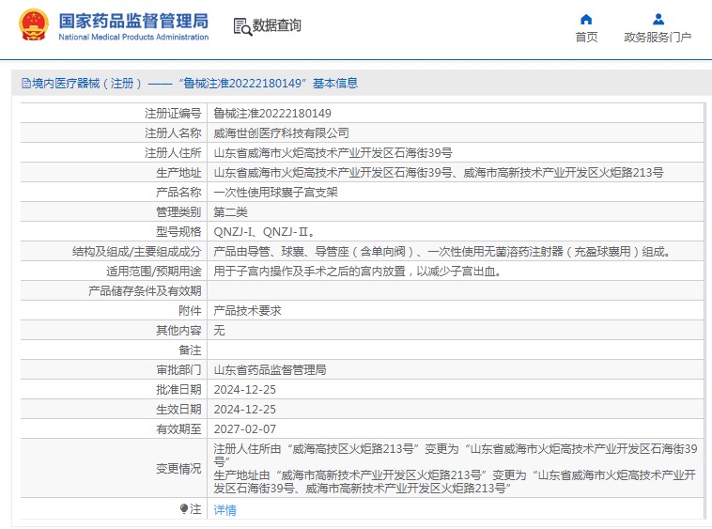Open the 政务服务门户 link text

tap(658, 38)
